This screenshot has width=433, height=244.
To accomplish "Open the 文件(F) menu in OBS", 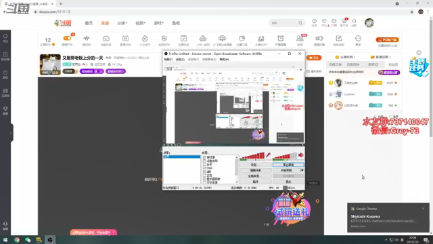I will pos(168,60).
